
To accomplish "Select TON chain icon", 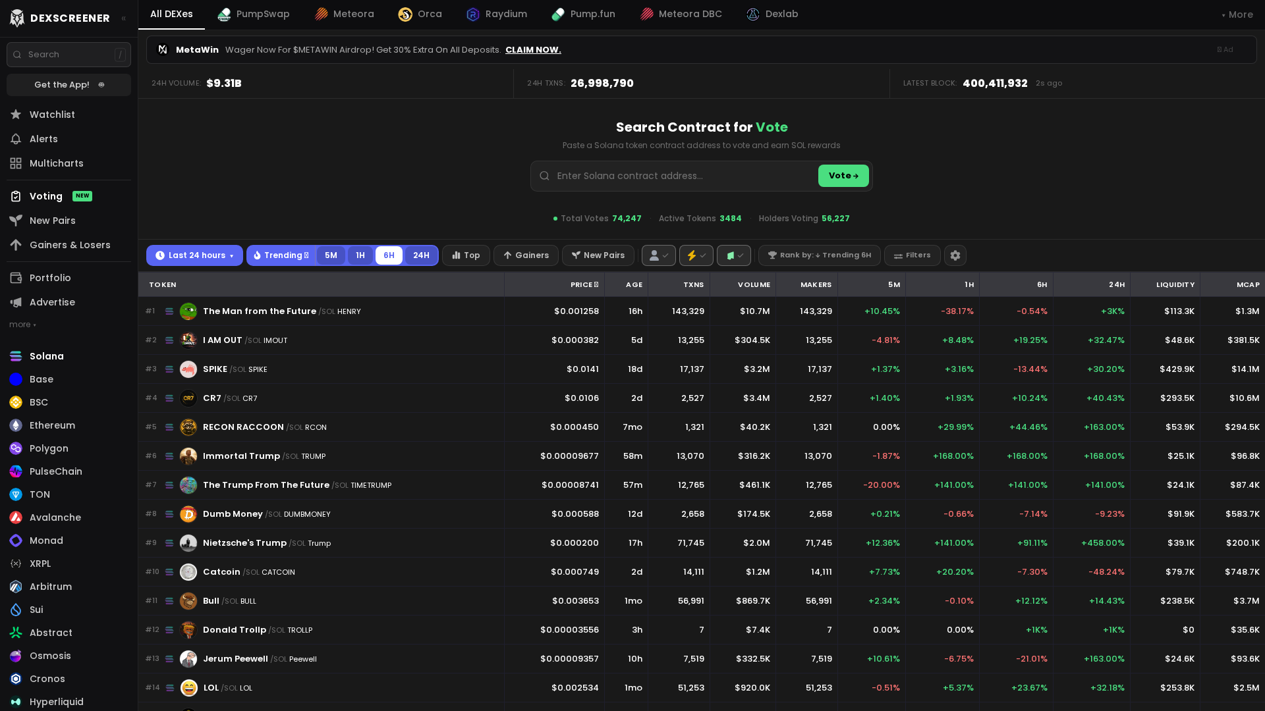I will [16, 494].
